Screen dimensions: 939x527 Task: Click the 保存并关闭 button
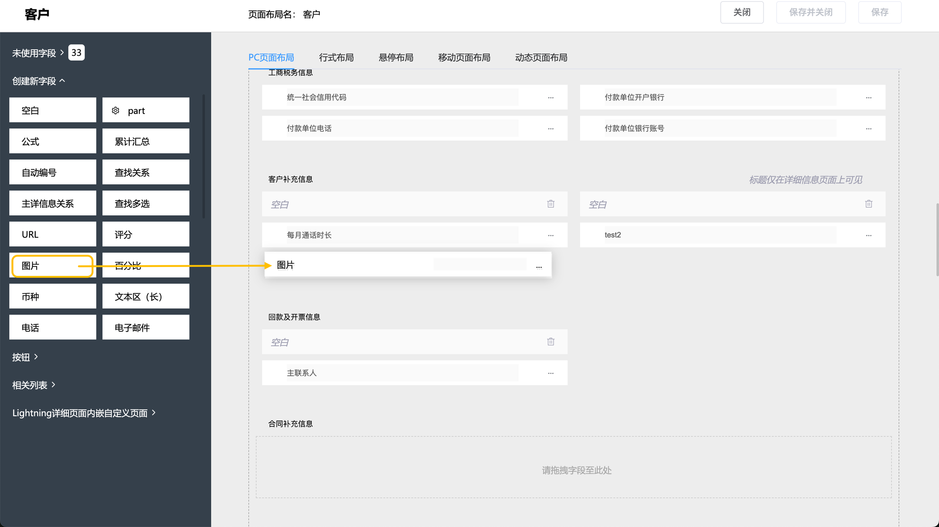tap(810, 12)
